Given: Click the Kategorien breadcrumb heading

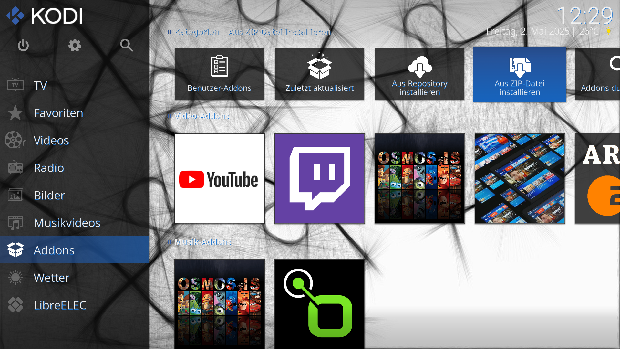Looking at the screenshot, I should click(197, 32).
